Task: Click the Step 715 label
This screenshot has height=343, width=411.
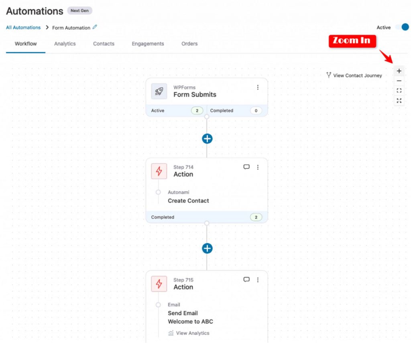Action: click(x=183, y=280)
